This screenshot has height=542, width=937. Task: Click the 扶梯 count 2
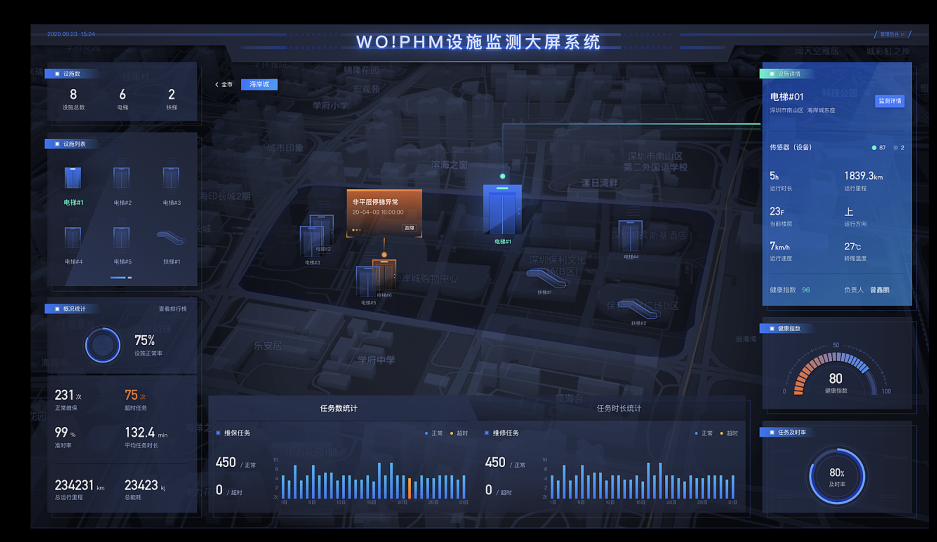171,94
